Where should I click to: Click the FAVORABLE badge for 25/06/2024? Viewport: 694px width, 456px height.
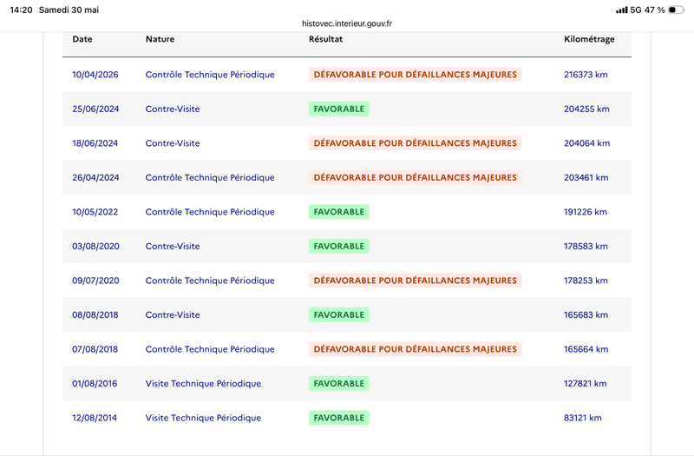pyautogui.click(x=339, y=109)
